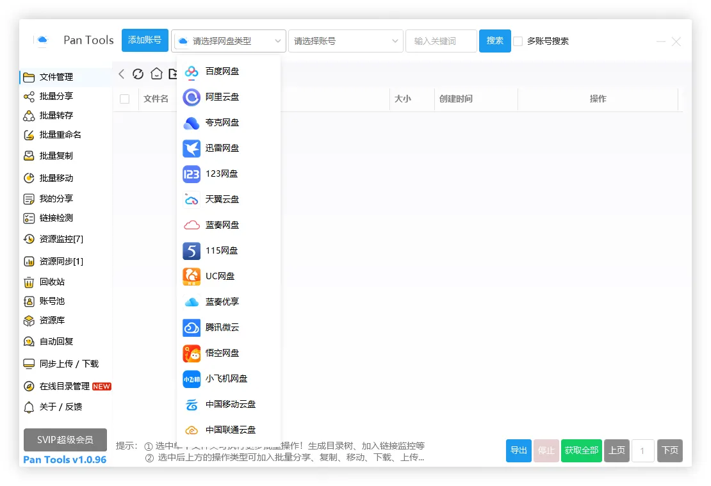Choose 阿里云盘 in the dropdown list
This screenshot has height=486, width=711.
pos(213,97)
